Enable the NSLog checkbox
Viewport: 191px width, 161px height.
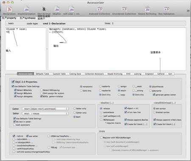coord(49,147)
